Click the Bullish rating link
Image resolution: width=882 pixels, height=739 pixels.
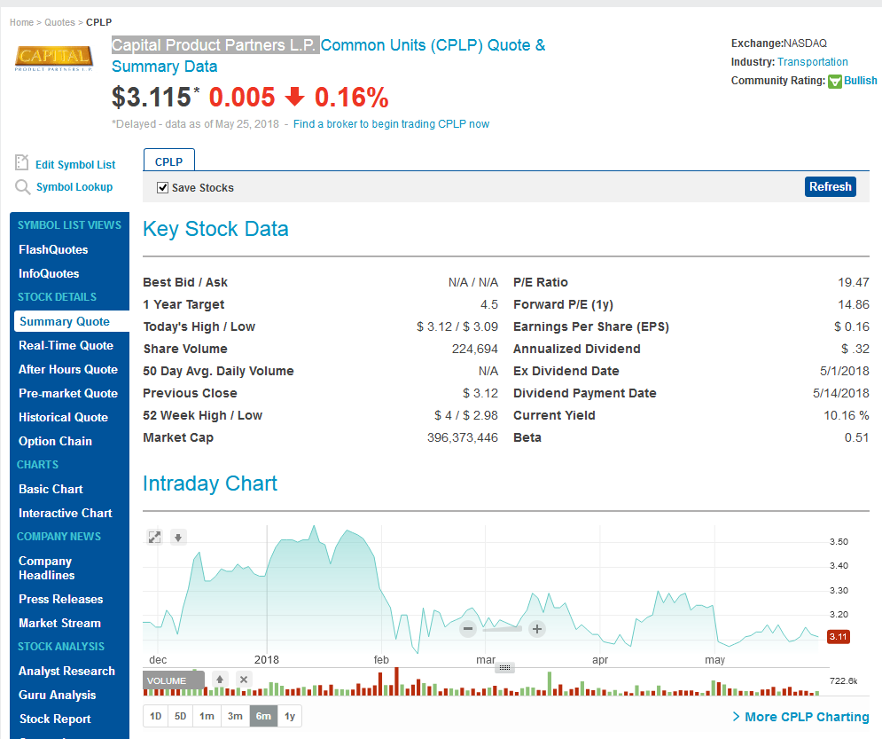860,81
